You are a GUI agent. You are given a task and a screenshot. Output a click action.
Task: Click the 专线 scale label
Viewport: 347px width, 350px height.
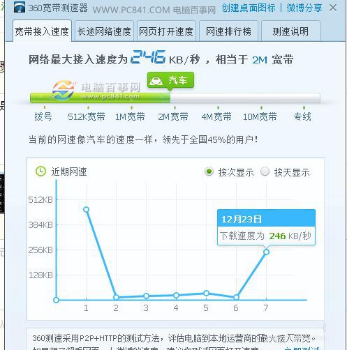302,116
